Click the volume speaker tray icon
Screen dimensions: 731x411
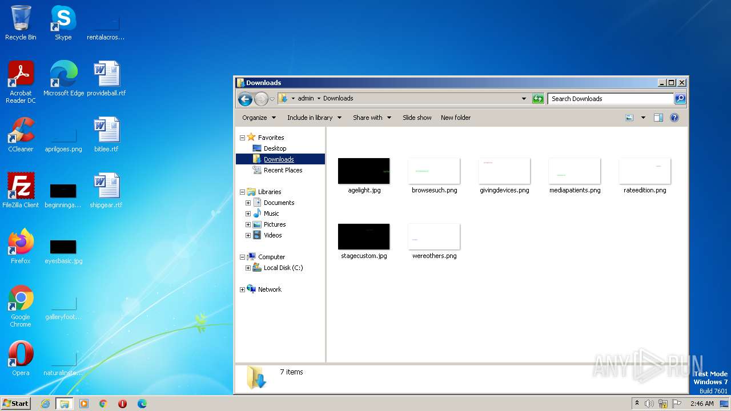[x=649, y=404]
